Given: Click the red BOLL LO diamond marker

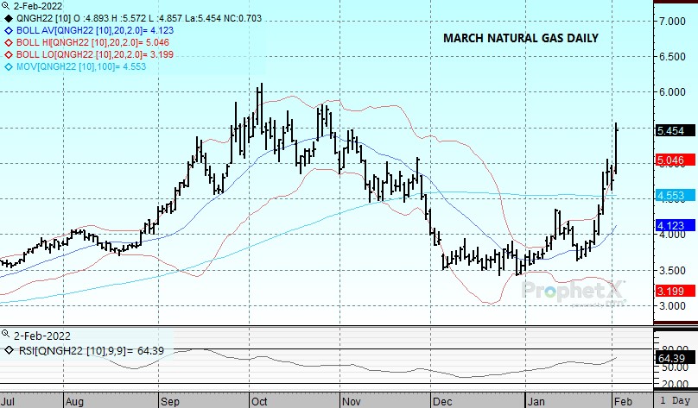Looking at the screenshot, I should (9, 53).
